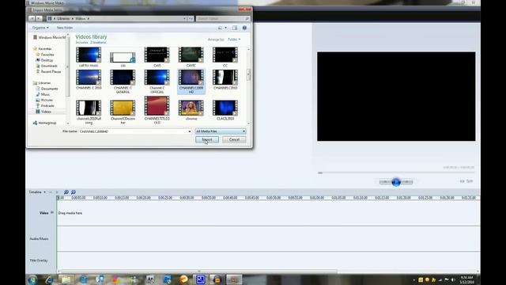Open the All Media Files type dropdown
Image resolution: width=506 pixels, height=285 pixels.
click(x=221, y=131)
